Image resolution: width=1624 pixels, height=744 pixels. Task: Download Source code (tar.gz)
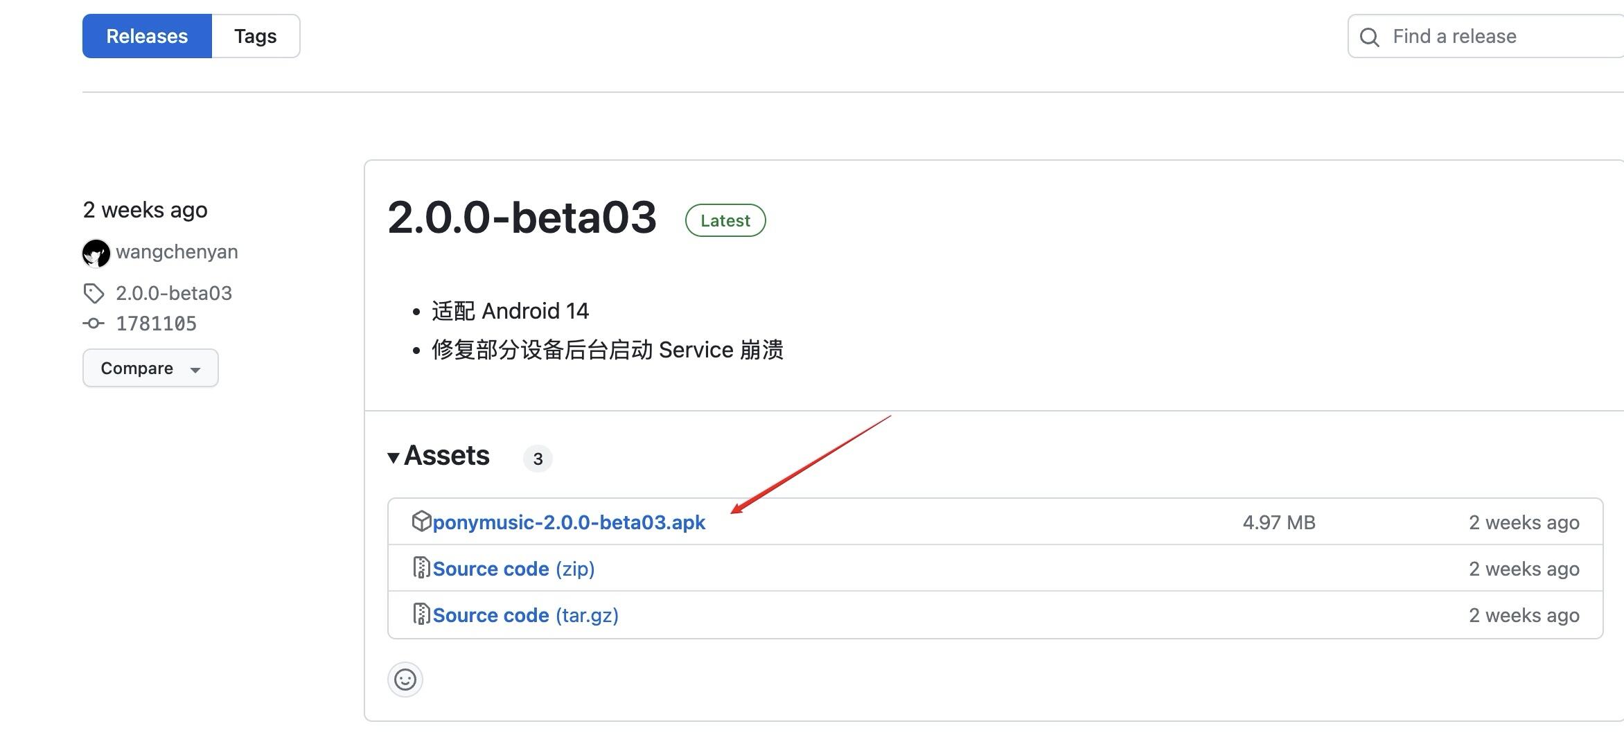click(x=525, y=615)
